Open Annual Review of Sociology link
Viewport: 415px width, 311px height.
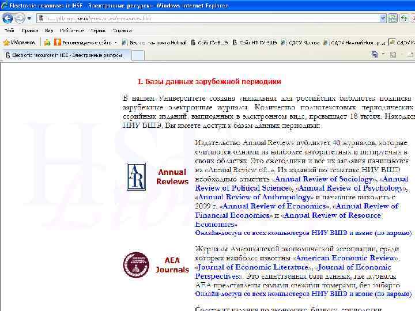[x=323, y=179]
